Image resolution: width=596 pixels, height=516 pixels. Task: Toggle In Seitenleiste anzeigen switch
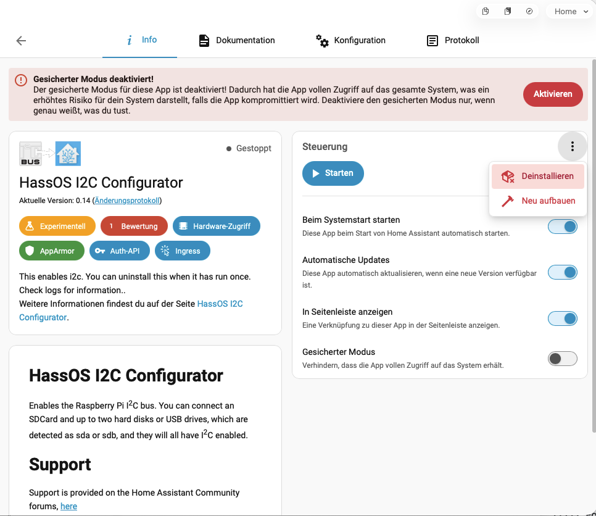[x=563, y=318]
